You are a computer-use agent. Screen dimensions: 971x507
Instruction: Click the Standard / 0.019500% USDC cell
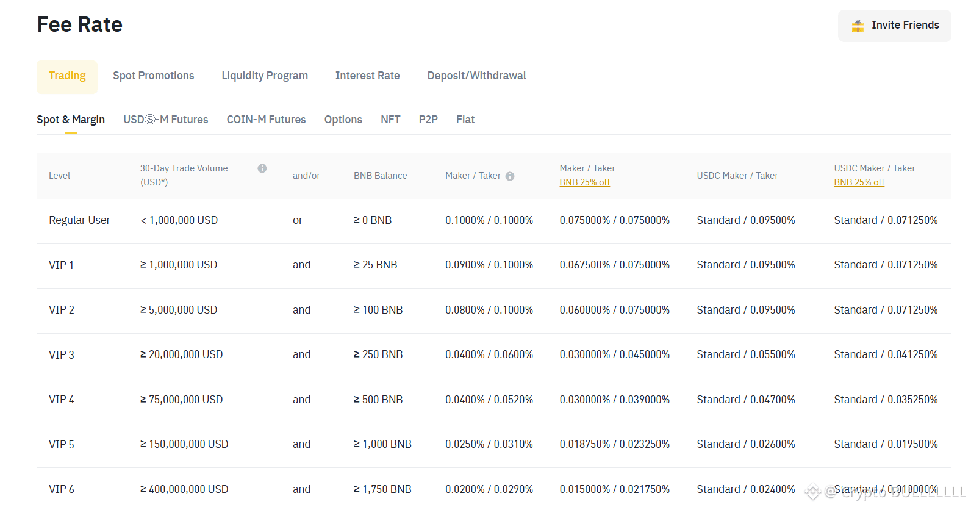click(886, 444)
